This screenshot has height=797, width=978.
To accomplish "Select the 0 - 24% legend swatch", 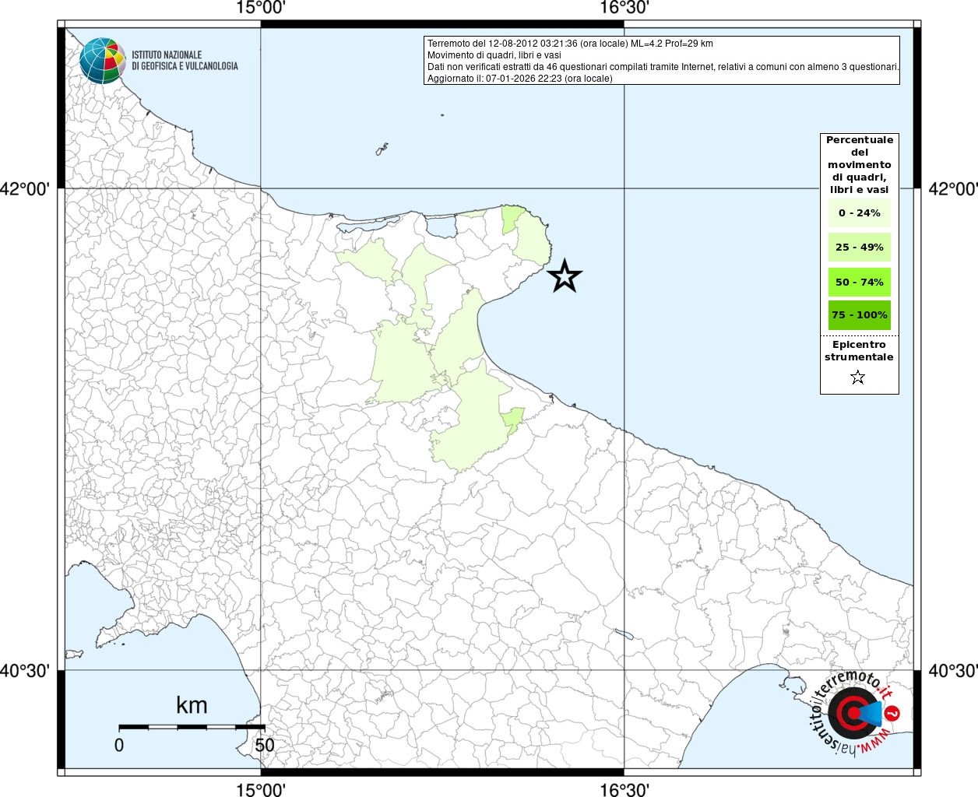I will (x=860, y=213).
